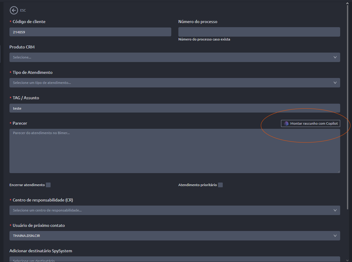Click inside the Parecer text area
The image size is (352, 262).
175,151
